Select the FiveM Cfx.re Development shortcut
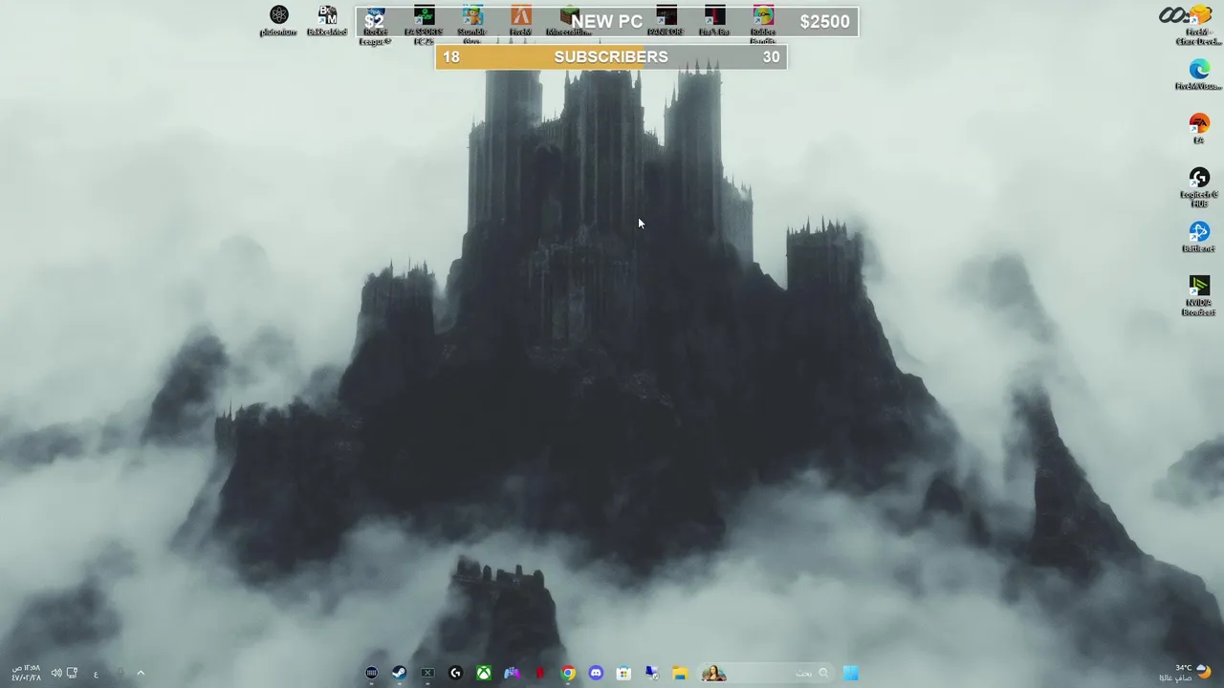This screenshot has height=688, width=1224. tap(1199, 26)
